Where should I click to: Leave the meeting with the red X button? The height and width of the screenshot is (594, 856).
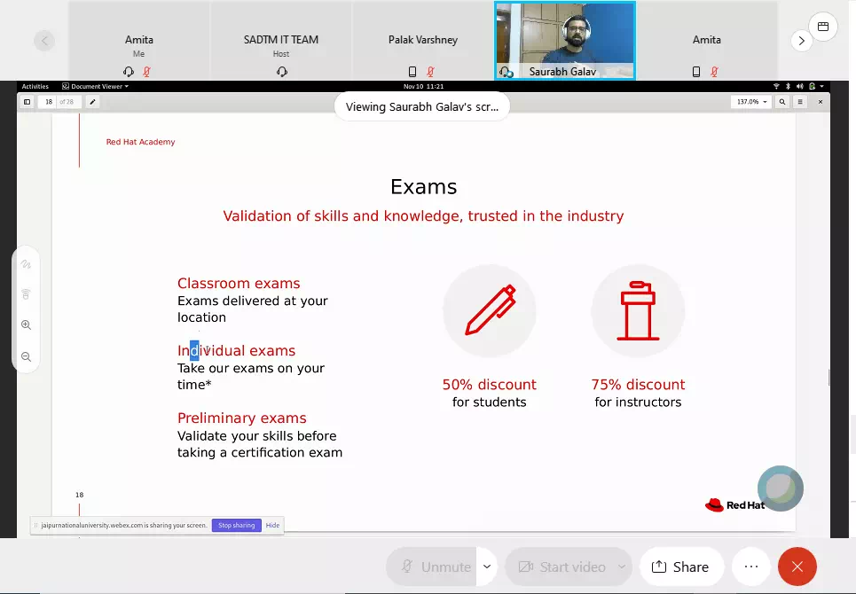pos(797,567)
